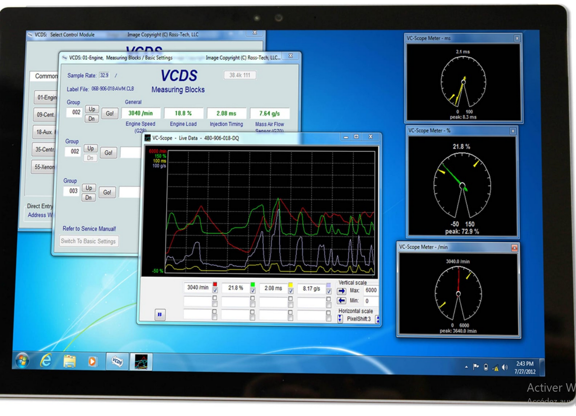
Task: Click the lavender swatch beside 8.17 g/s
Action: pyautogui.click(x=329, y=285)
